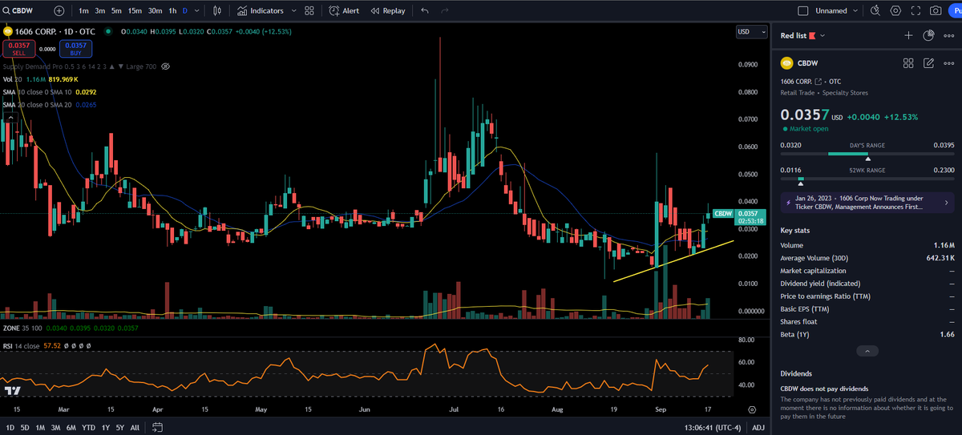Open Red list more options menu

pos(949,35)
